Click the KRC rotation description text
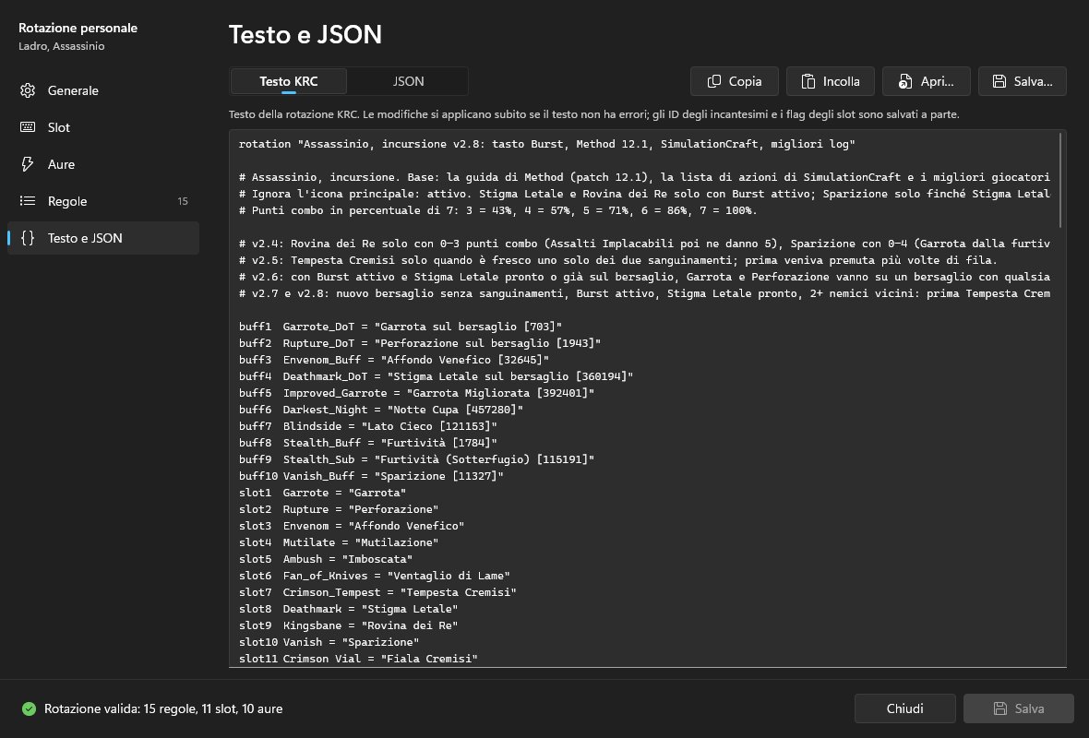 click(x=593, y=113)
